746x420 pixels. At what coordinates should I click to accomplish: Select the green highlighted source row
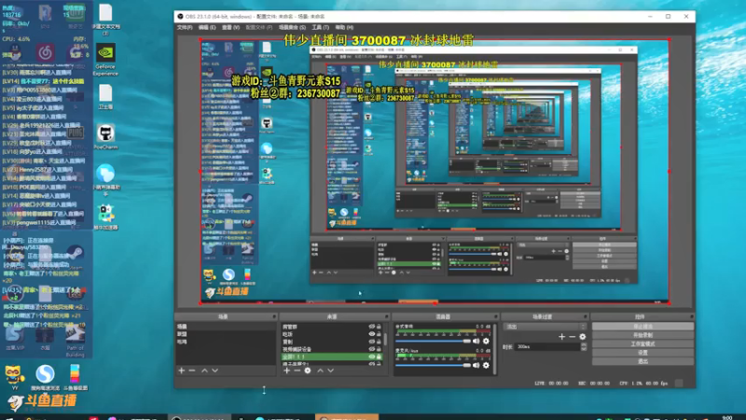[333, 357]
